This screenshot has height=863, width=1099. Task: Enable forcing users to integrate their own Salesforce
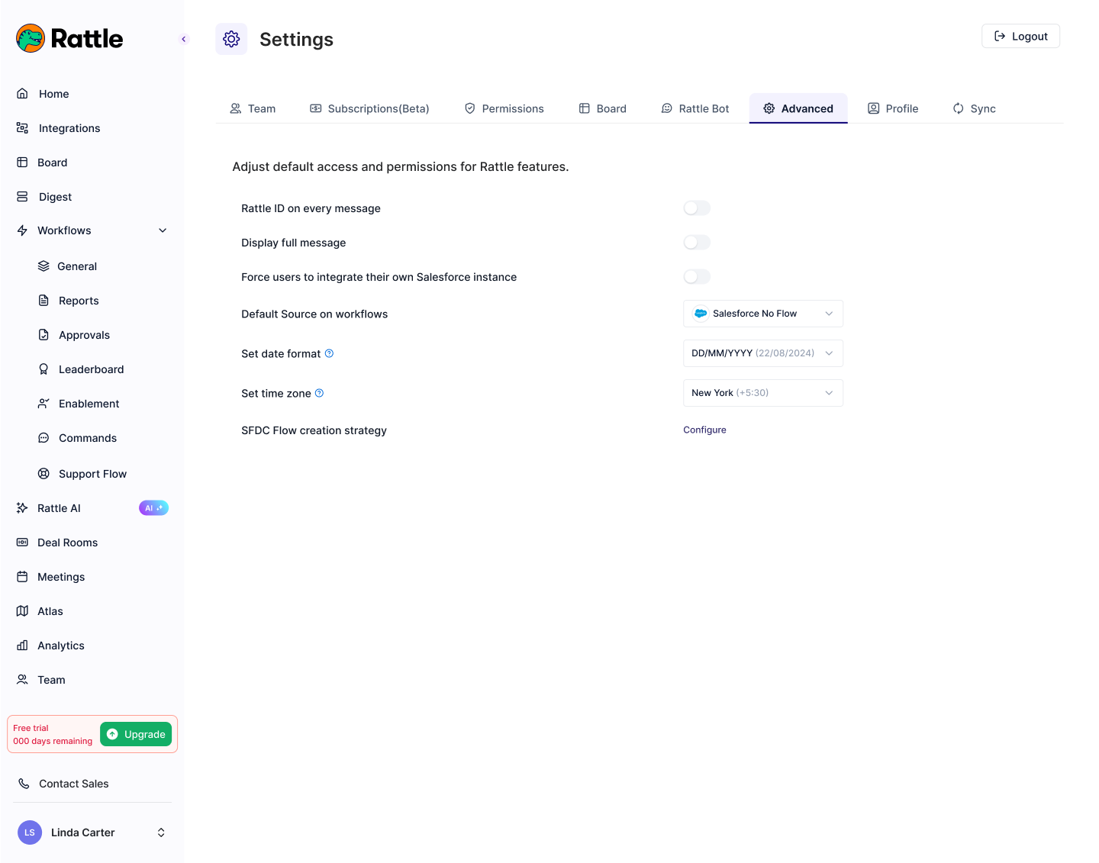pyautogui.click(x=696, y=276)
